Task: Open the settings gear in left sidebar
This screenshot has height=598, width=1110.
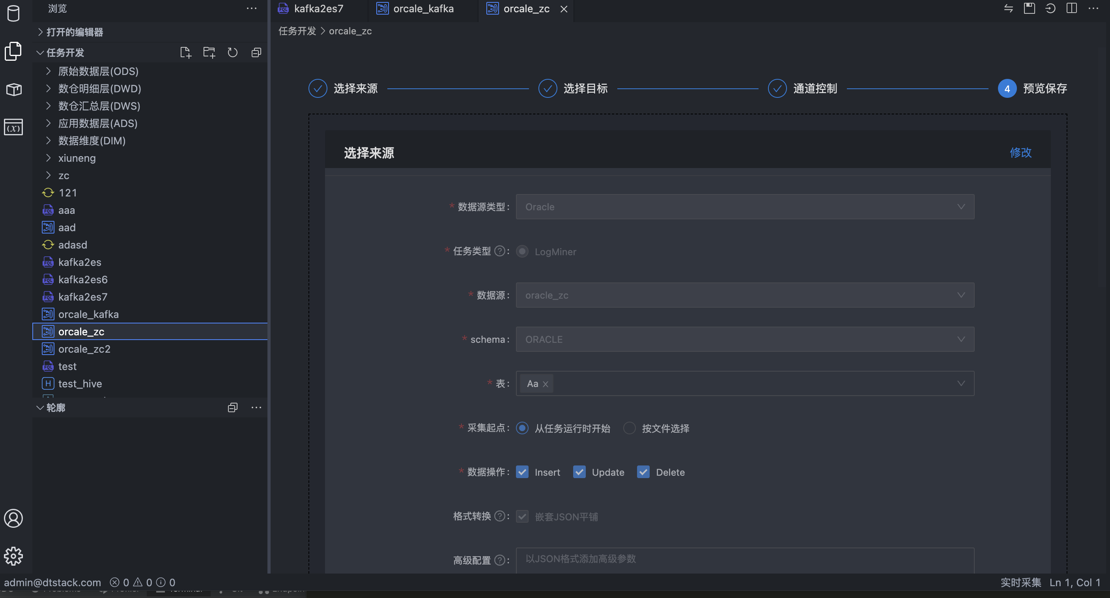Action: [x=13, y=556]
